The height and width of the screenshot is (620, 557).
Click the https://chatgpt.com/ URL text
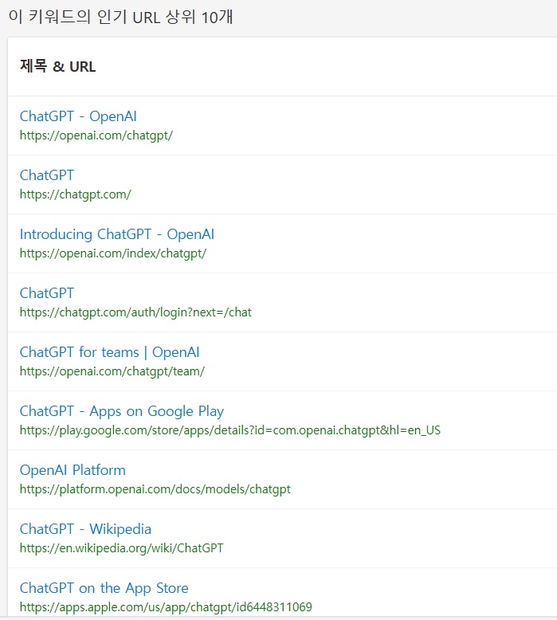pos(76,194)
